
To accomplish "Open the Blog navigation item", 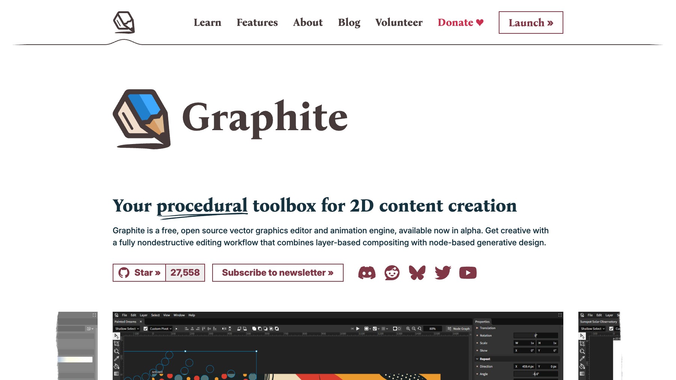I will (x=349, y=23).
